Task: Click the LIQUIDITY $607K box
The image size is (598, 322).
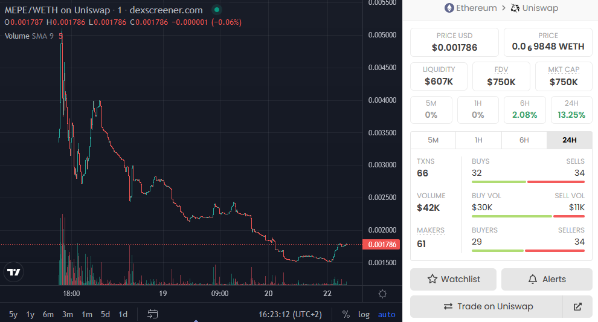Action: pos(439,76)
